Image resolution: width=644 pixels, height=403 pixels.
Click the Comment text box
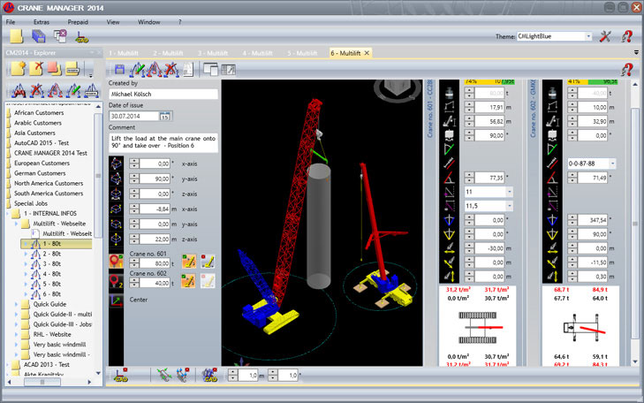[x=163, y=142]
